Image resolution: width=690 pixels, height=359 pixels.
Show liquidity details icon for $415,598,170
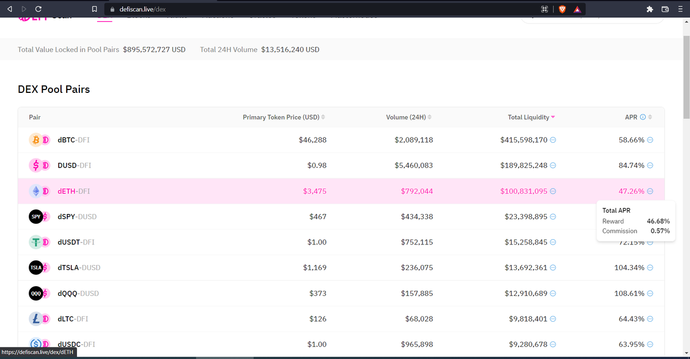tap(553, 140)
